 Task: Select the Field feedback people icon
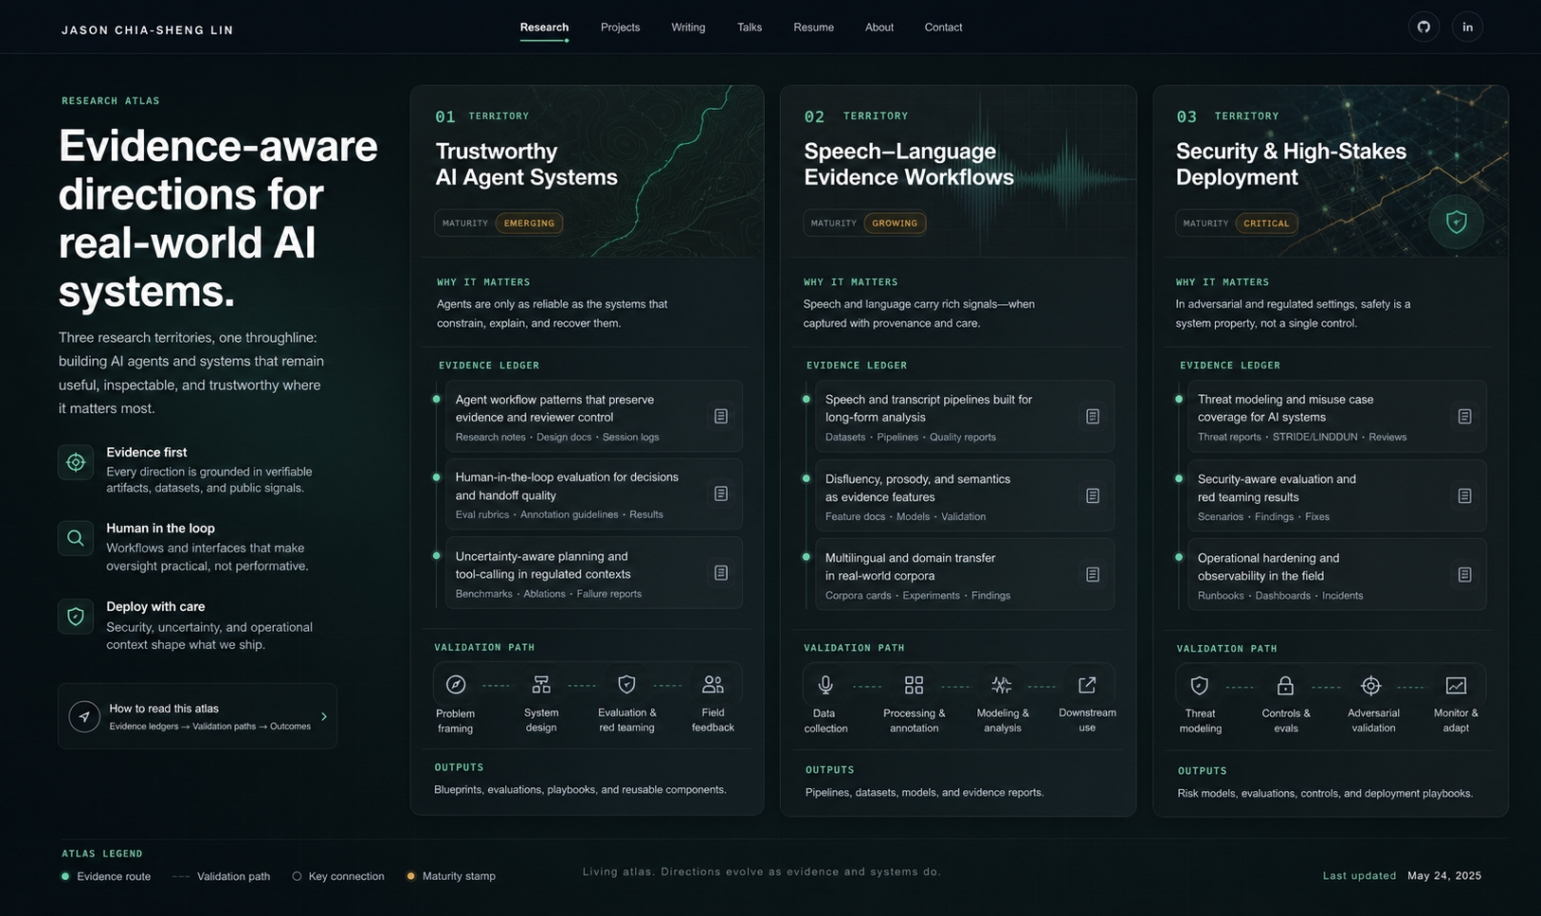click(713, 684)
